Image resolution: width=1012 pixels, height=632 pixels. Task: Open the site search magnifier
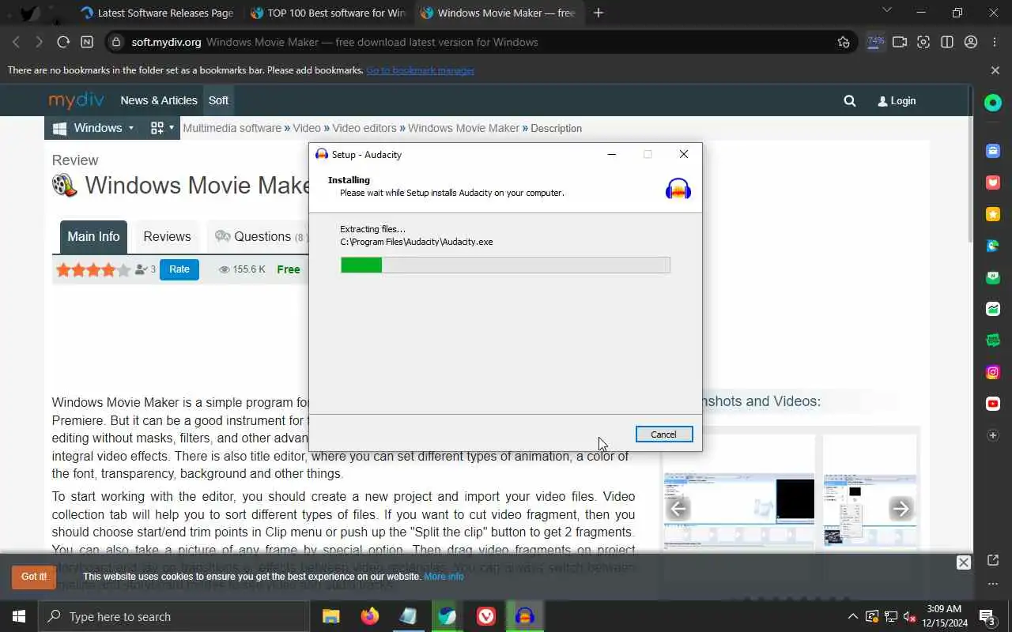(850, 100)
